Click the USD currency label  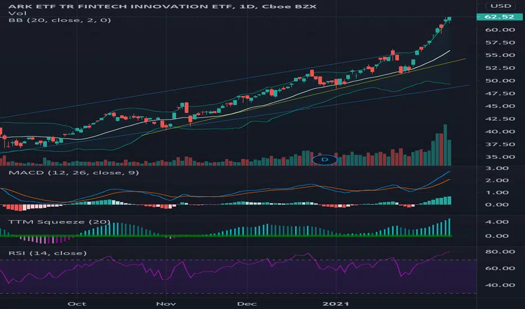(501, 6)
